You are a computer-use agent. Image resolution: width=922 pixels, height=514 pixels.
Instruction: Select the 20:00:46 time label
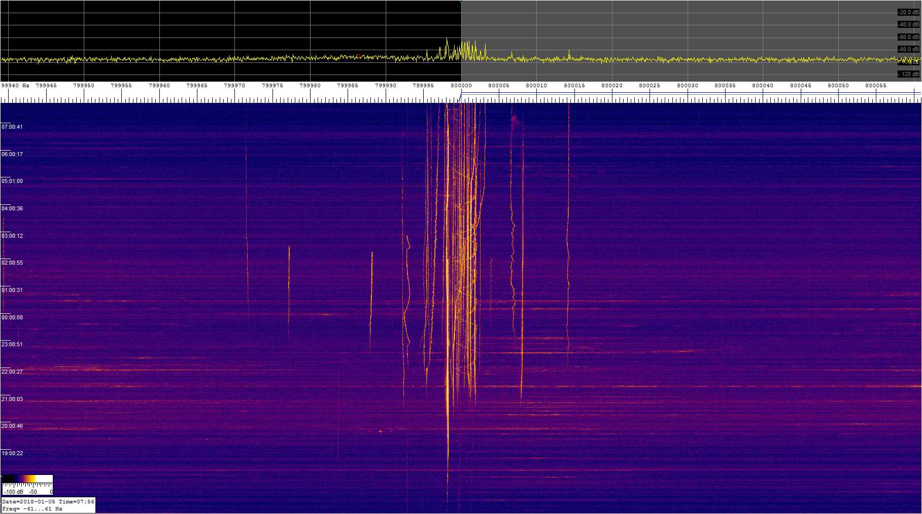[12, 426]
